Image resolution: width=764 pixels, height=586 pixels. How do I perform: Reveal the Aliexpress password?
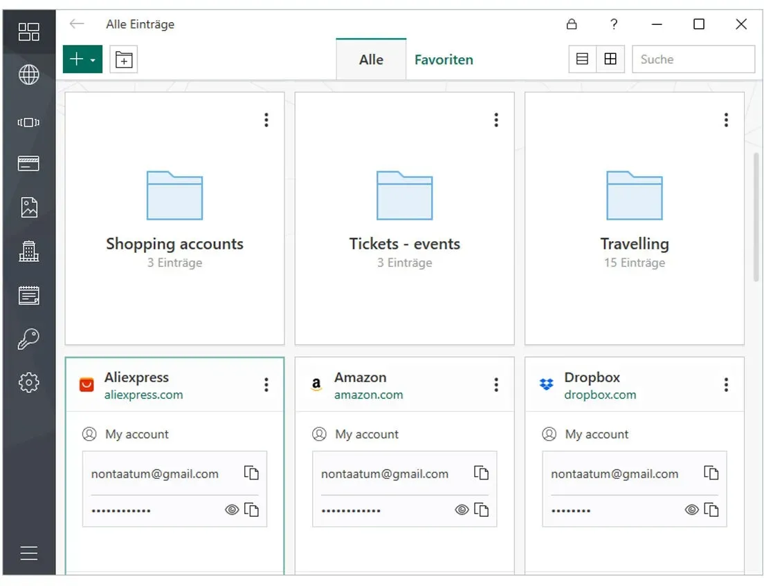click(x=232, y=509)
